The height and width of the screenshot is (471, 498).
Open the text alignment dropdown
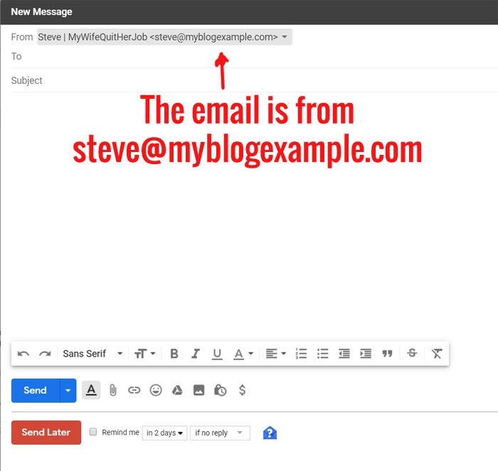(x=276, y=354)
